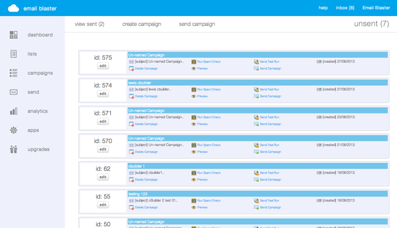The image size is (397, 228).
Task: Click Delete Campaign link for id 55
Action: click(x=146, y=208)
